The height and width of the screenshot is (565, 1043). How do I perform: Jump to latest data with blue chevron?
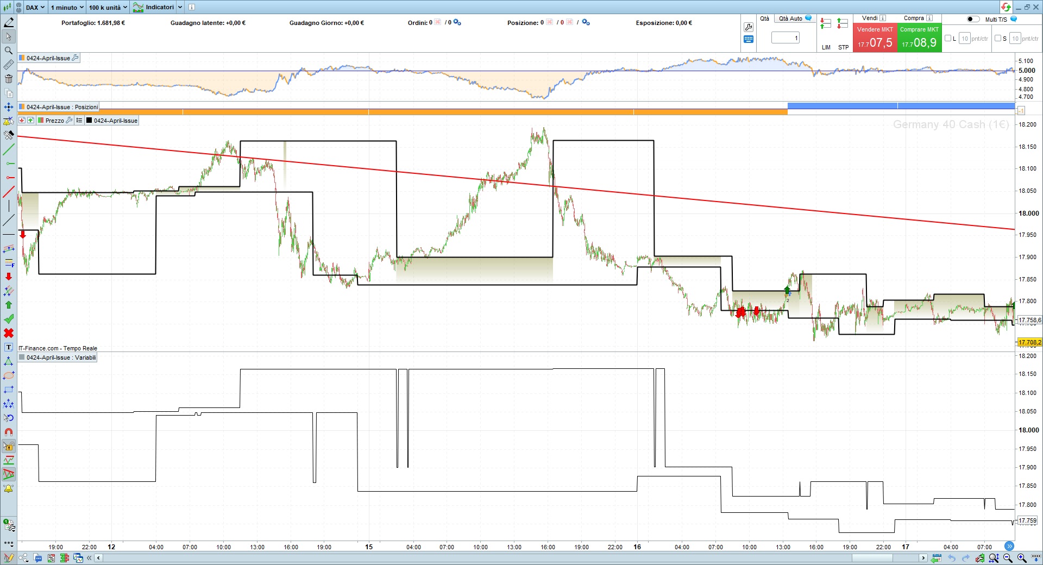(x=1009, y=546)
